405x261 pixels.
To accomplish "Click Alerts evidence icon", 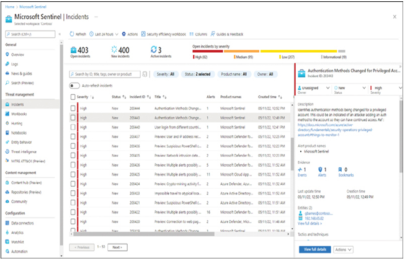I will pyautogui.click(x=320, y=170).
